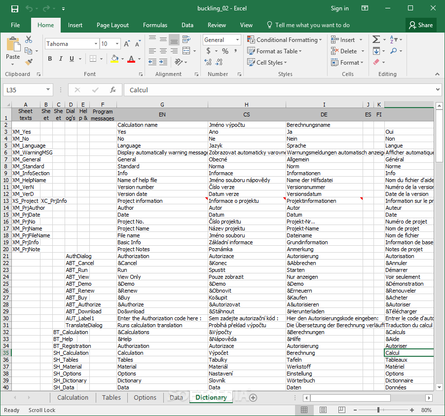Click Merge & Center icon

click(x=186, y=51)
